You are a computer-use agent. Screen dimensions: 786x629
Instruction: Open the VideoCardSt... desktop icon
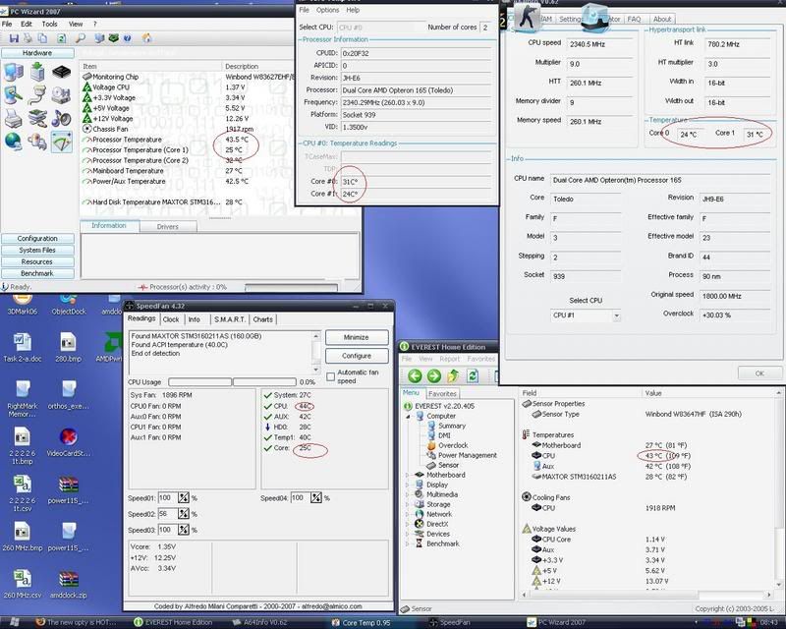(68, 442)
